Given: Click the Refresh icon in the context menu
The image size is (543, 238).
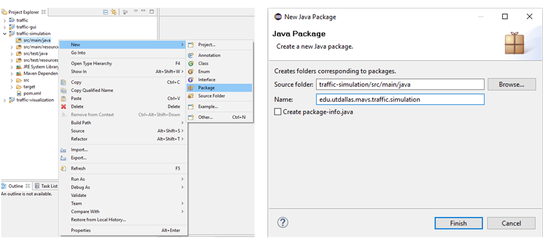Looking at the screenshot, I should coord(63,168).
